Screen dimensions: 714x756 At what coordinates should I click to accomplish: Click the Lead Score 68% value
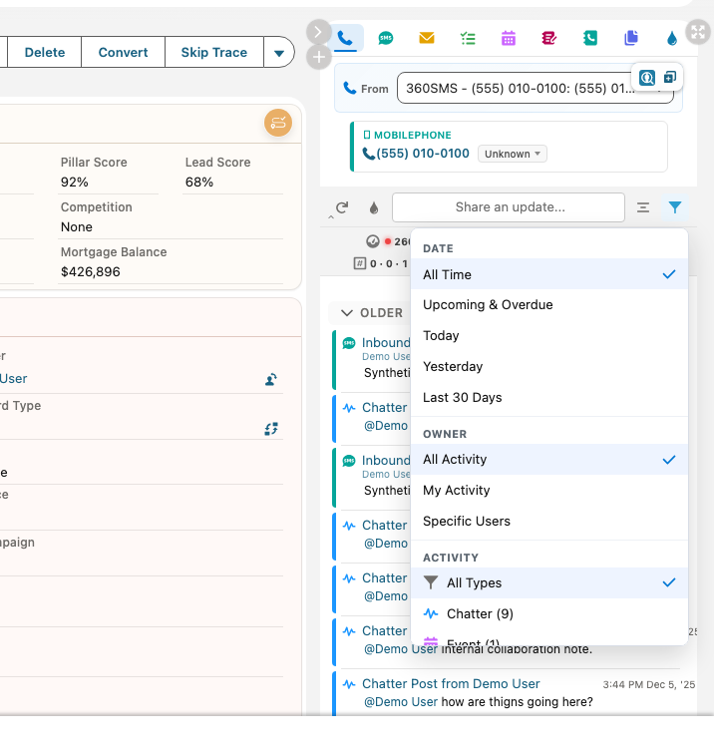point(199,183)
